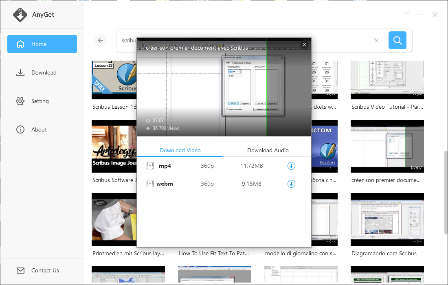Open the Setting sidebar section
This screenshot has width=448, height=285.
tap(42, 101)
